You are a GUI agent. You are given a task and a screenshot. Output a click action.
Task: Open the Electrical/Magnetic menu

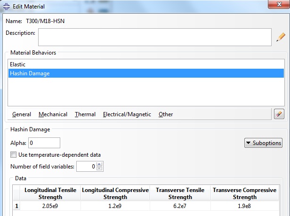[127, 114]
